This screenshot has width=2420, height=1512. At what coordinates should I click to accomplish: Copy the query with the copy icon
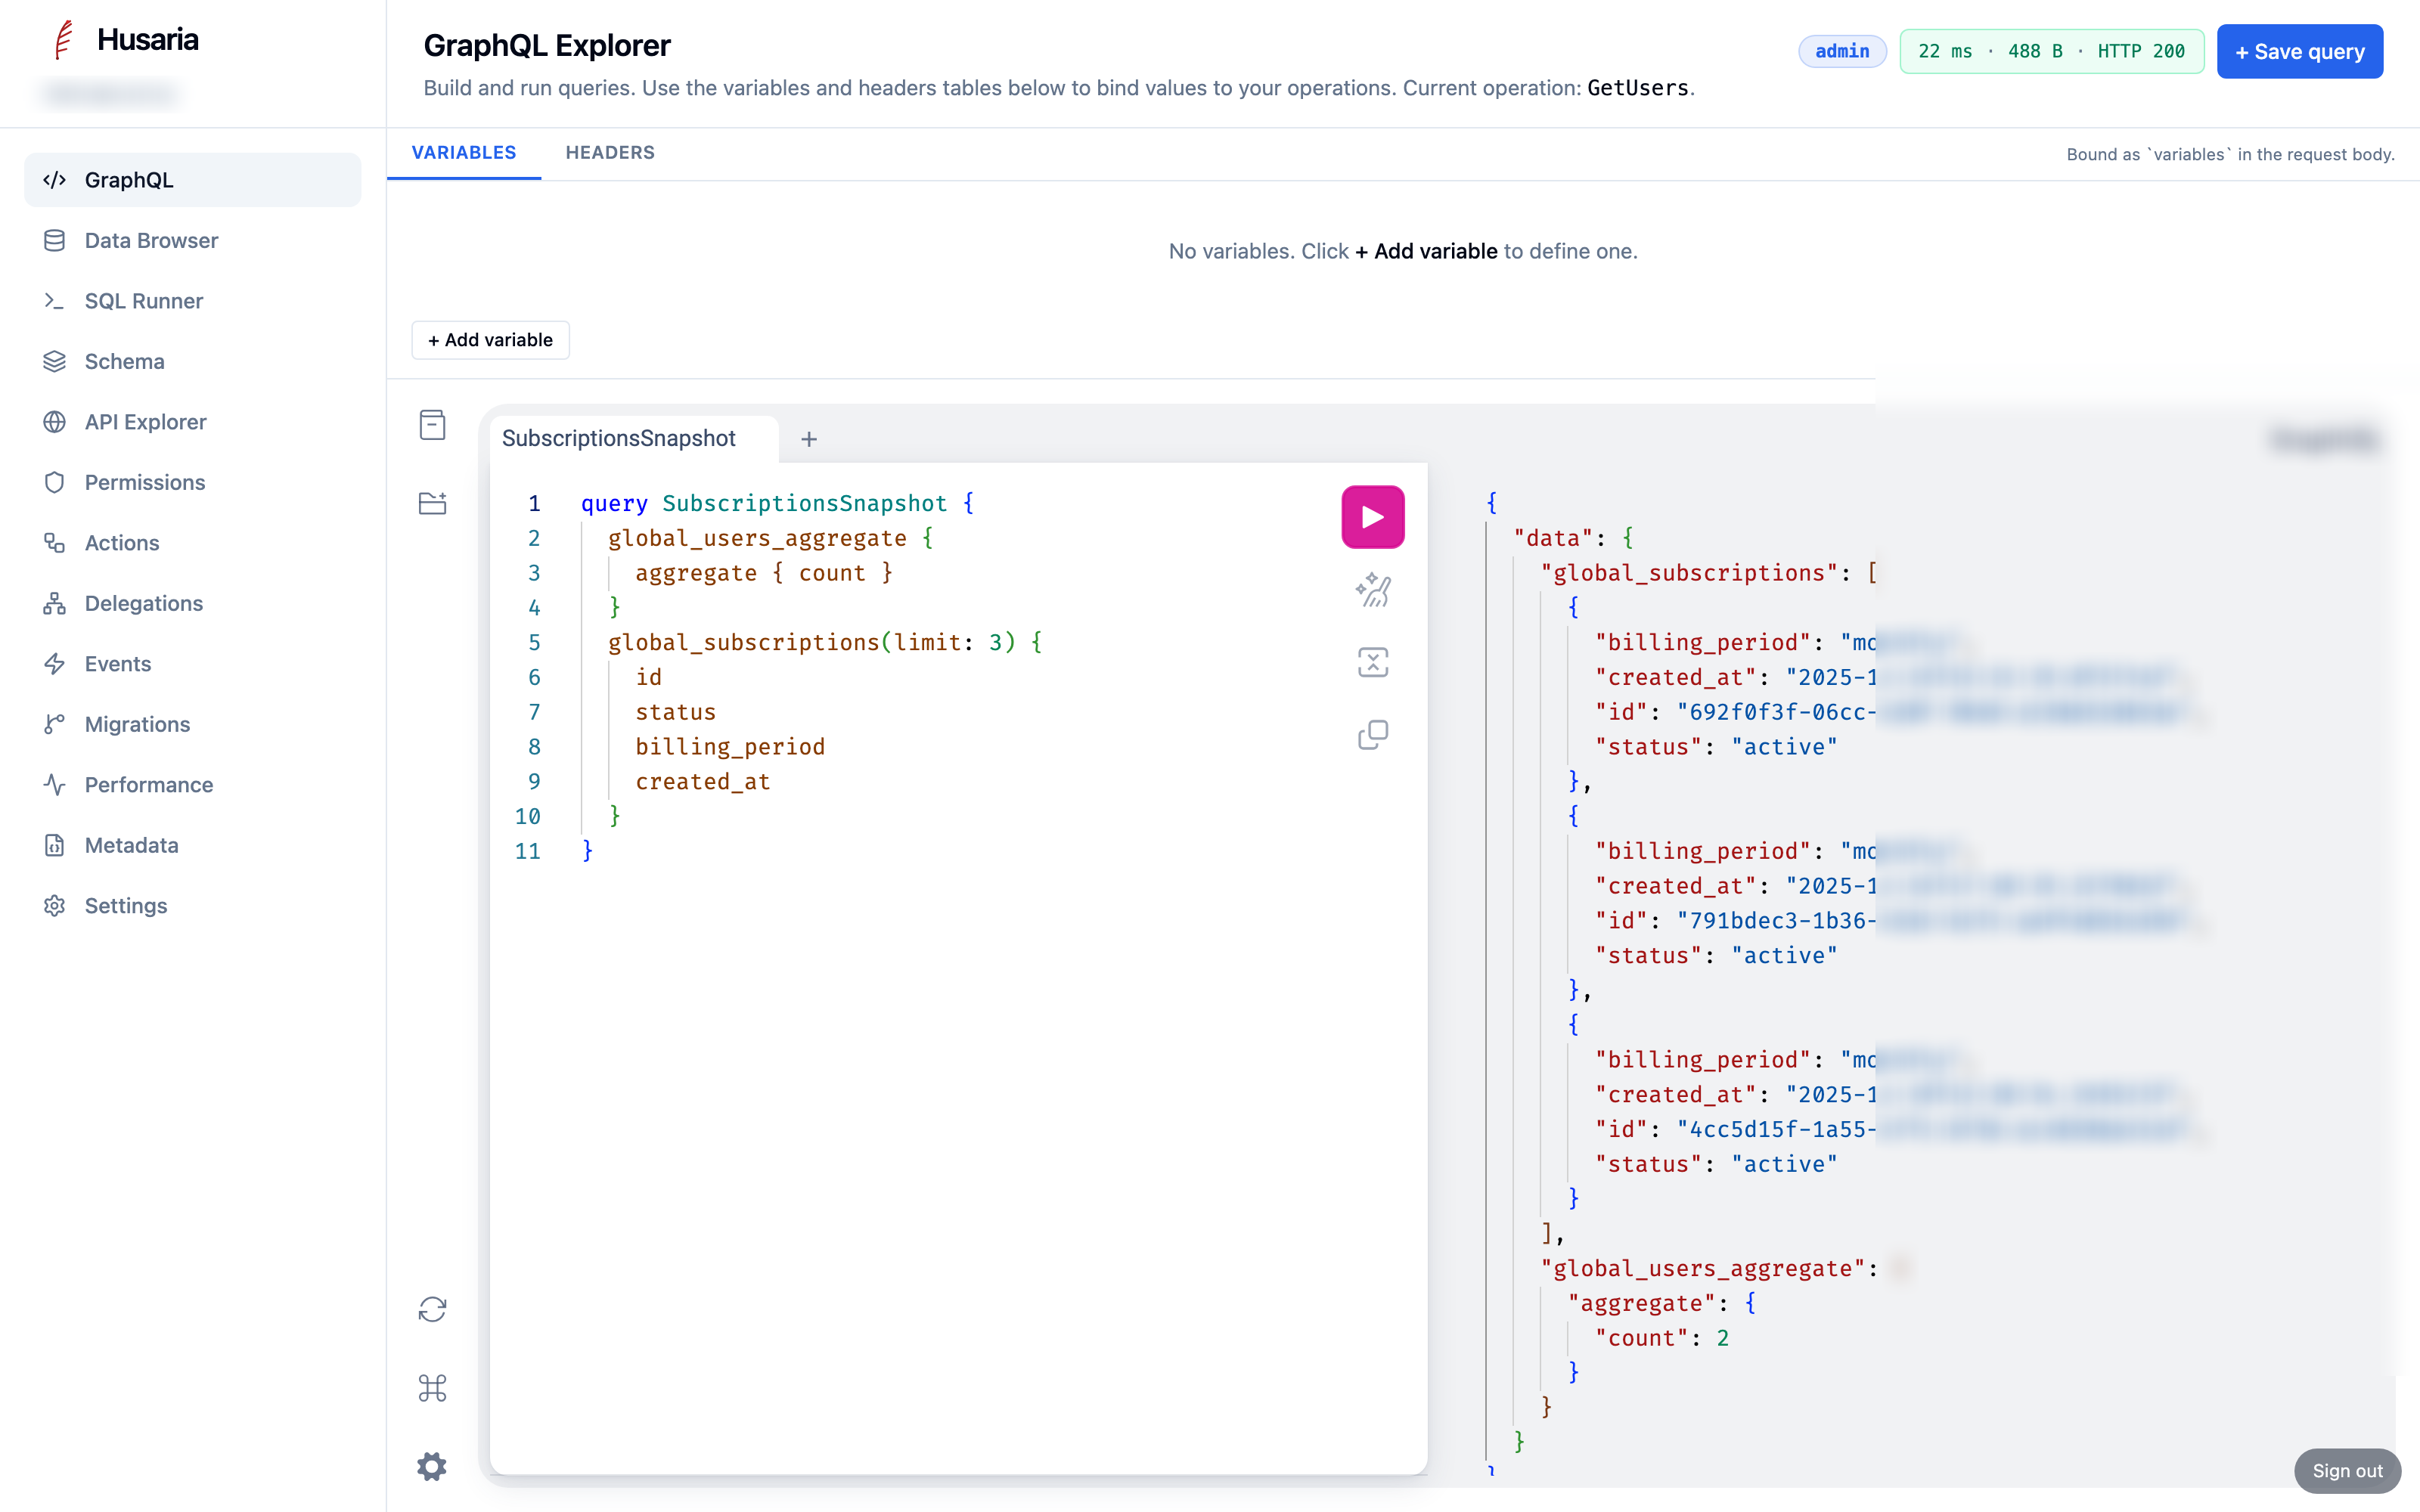[x=1372, y=735]
